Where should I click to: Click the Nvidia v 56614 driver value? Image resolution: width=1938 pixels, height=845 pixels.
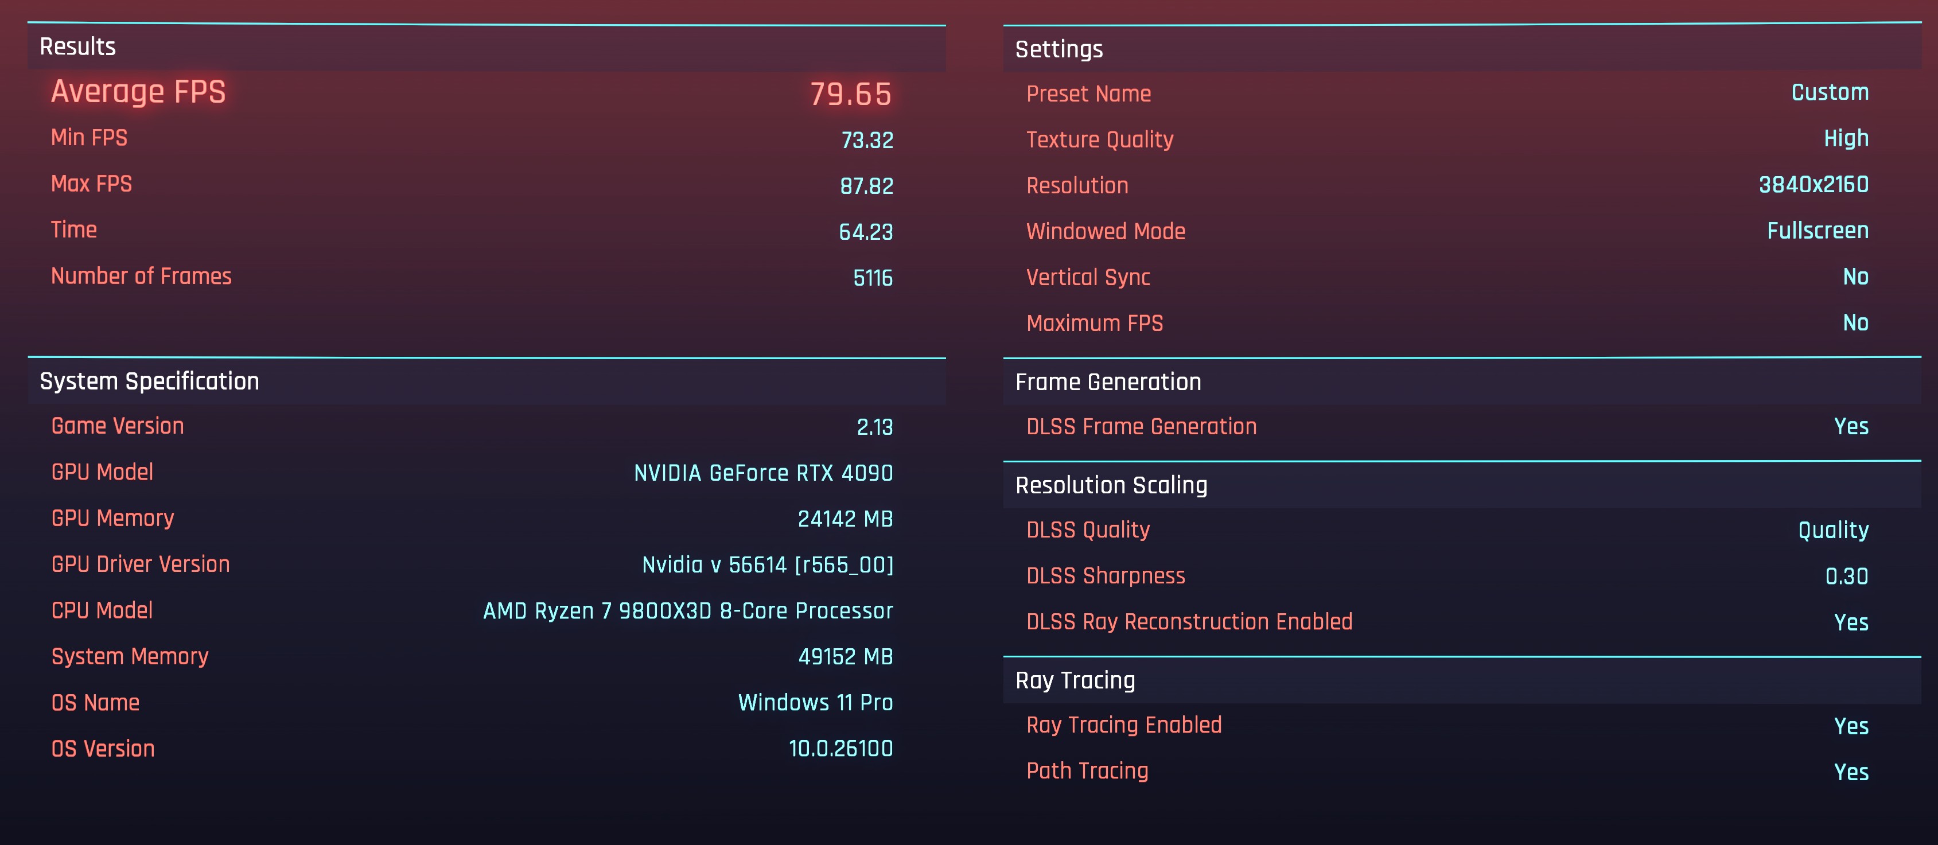coord(768,565)
